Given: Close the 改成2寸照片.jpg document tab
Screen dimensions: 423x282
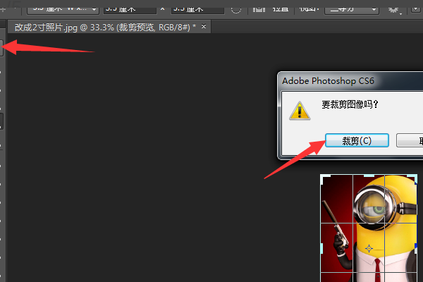Looking at the screenshot, I should tap(204, 26).
